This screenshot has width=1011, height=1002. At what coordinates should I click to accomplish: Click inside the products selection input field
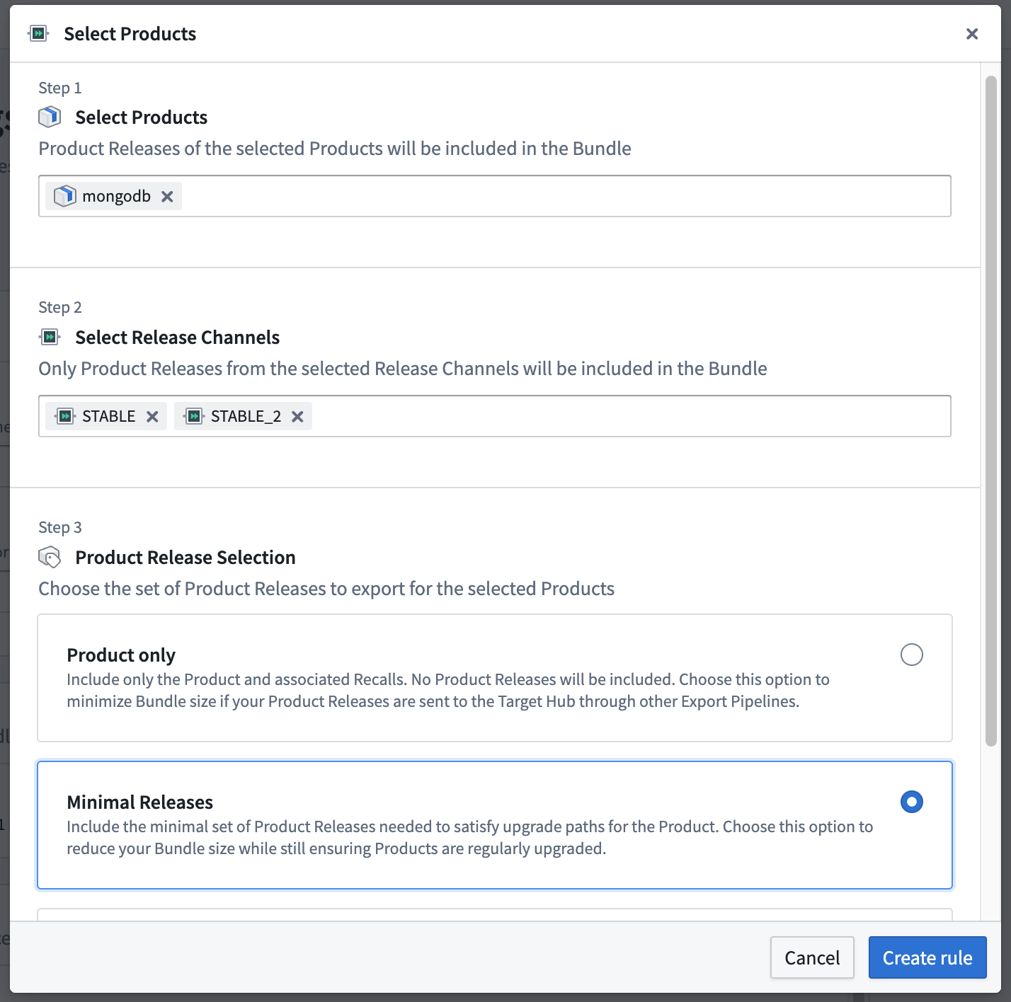point(495,196)
